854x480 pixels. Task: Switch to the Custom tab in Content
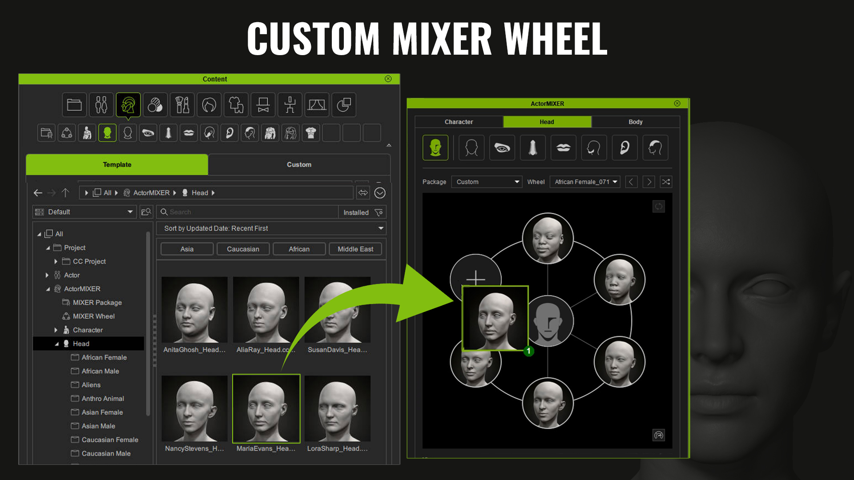point(299,164)
